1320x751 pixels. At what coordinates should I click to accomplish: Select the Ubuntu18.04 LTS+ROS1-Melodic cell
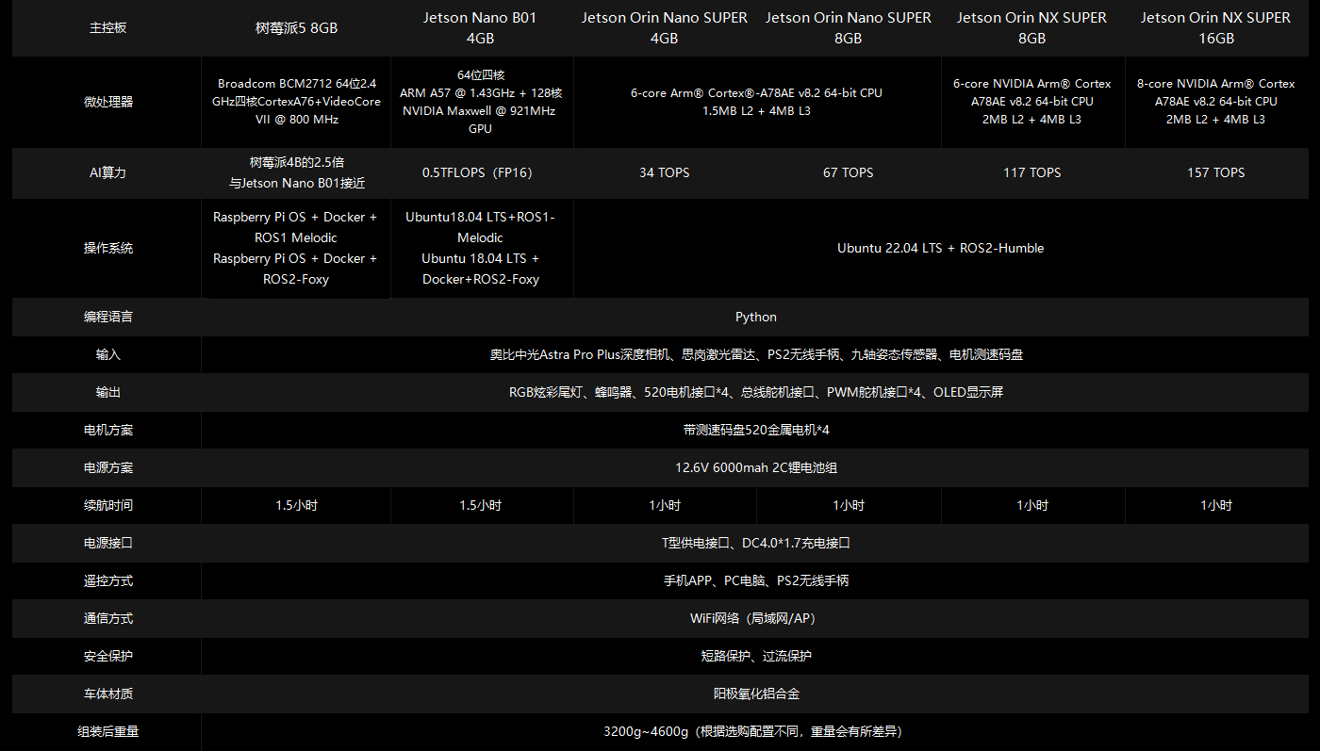(x=480, y=248)
